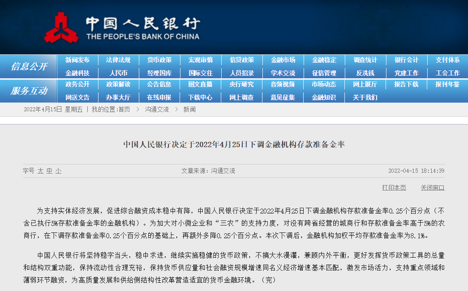Image resolution: width=468 pixels, height=291 pixels.
Task: Select 学术交流 in navigation
Action: [x=283, y=73]
